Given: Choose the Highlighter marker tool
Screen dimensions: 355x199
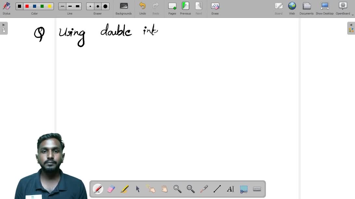Looking at the screenshot, I should (125, 189).
